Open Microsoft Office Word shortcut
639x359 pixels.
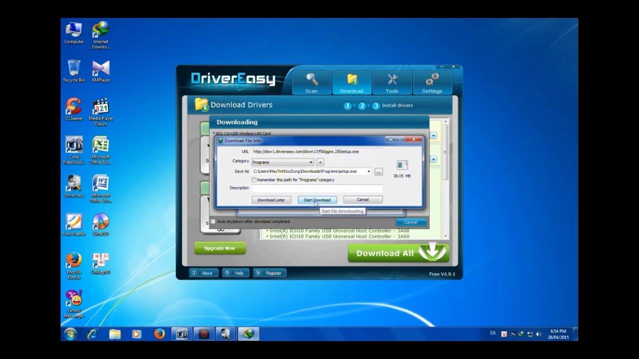tap(101, 188)
